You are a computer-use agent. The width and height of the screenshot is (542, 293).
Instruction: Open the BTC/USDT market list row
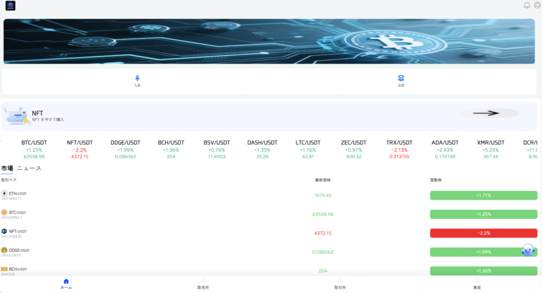269,214
